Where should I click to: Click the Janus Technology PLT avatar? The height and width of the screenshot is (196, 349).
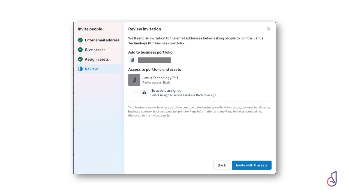pyautogui.click(x=134, y=80)
